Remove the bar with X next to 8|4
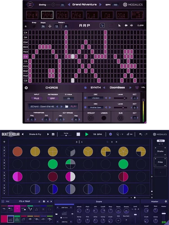Image resolution: width=169 pixels, height=225 pixels. (116, 142)
